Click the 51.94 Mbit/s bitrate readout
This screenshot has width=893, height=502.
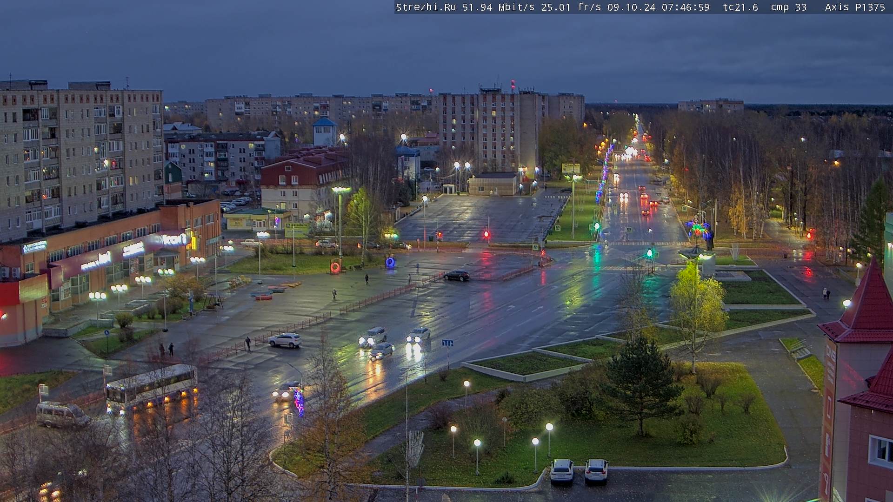(498, 7)
